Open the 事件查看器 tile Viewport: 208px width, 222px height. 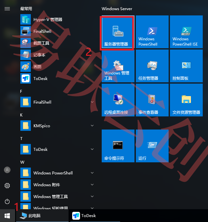coord(152,100)
